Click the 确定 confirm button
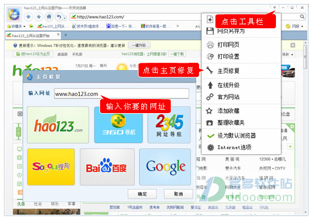311x220 pixels. [x=142, y=194]
